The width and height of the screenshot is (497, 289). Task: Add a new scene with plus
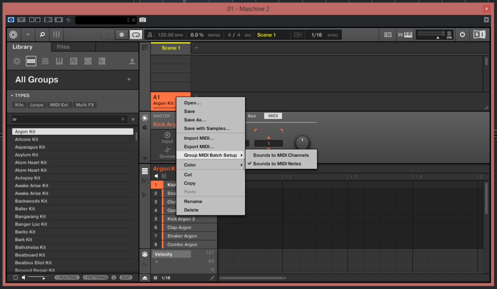pos(197,48)
